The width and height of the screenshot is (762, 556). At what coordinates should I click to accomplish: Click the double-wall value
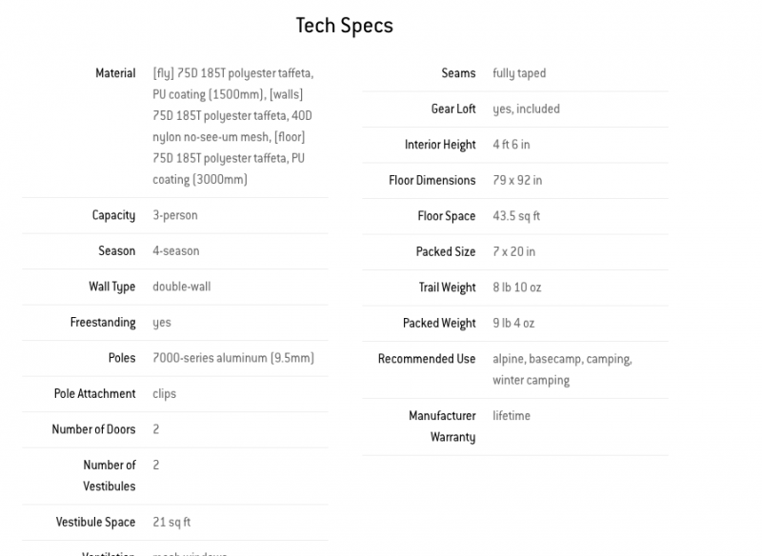[182, 287]
